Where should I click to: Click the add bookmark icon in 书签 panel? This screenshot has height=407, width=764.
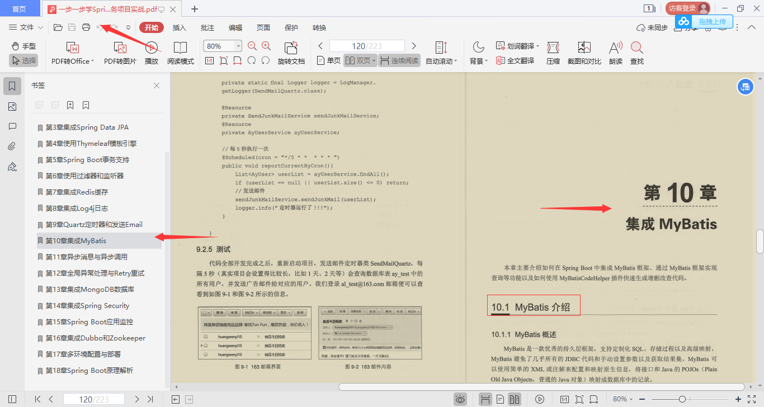[x=70, y=105]
